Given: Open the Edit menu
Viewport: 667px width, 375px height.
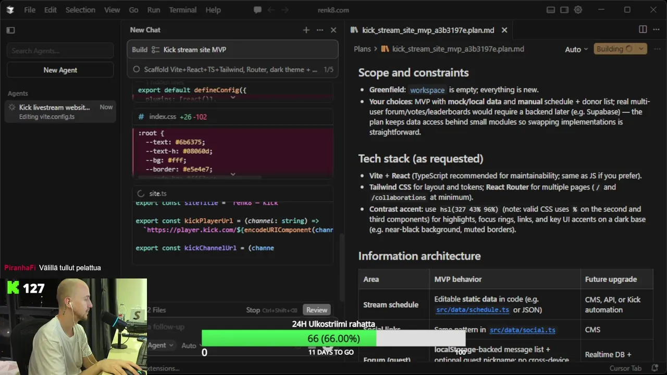Looking at the screenshot, I should [x=51, y=10].
